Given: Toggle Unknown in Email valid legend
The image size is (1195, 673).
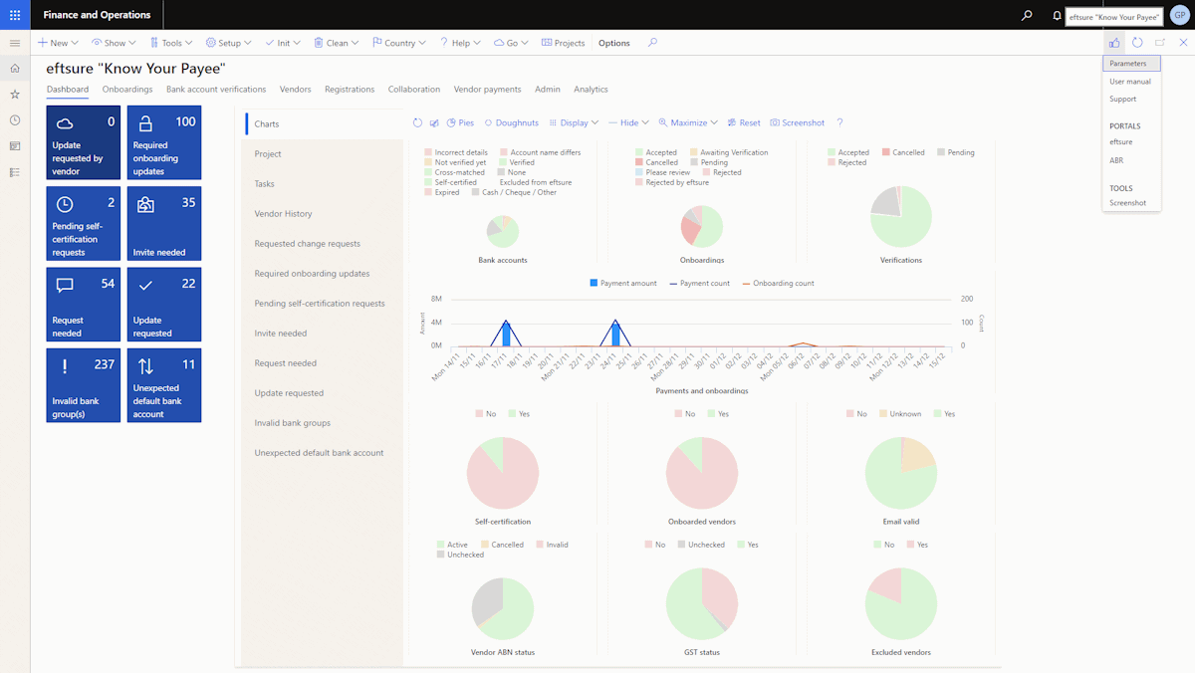Looking at the screenshot, I should coord(900,413).
